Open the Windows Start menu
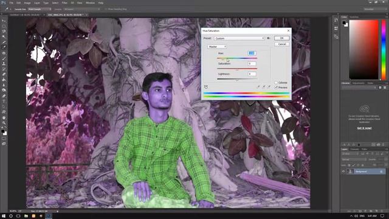 [x=4, y=216]
